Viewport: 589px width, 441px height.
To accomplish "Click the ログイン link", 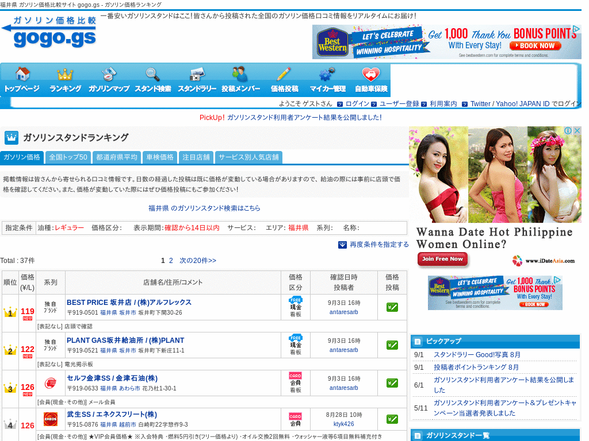I will pyautogui.click(x=357, y=104).
